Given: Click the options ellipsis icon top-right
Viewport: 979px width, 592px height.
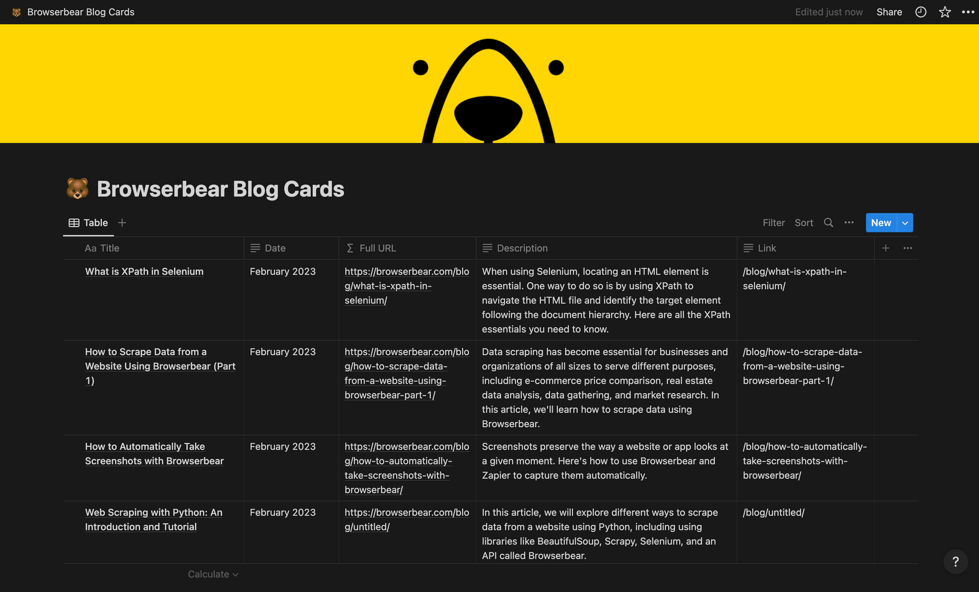Looking at the screenshot, I should (969, 12).
